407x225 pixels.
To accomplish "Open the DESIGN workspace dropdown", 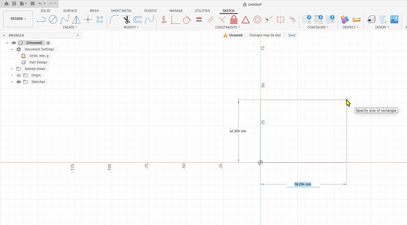I will pyautogui.click(x=18, y=19).
